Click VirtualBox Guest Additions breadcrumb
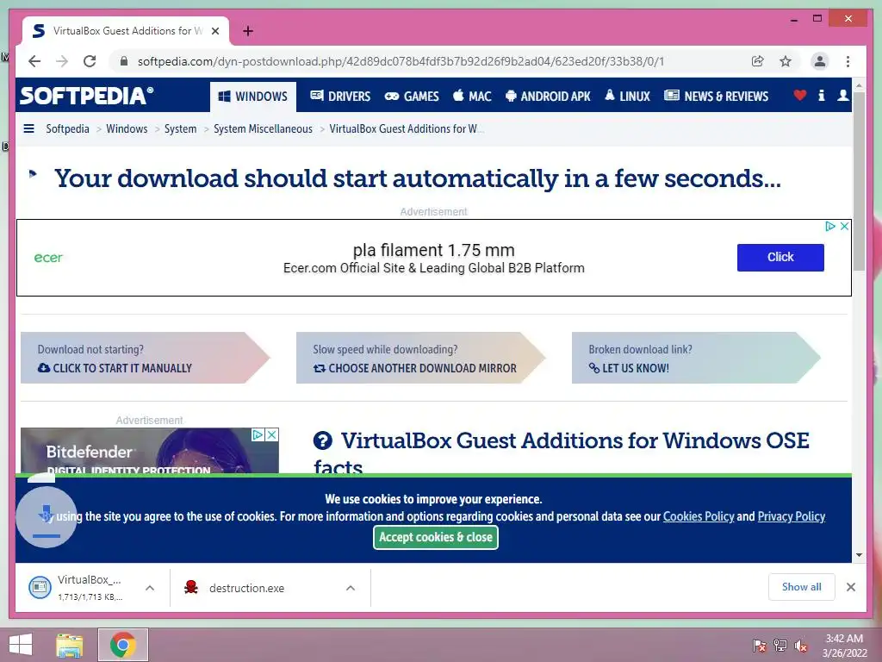The image size is (882, 662). [x=407, y=129]
